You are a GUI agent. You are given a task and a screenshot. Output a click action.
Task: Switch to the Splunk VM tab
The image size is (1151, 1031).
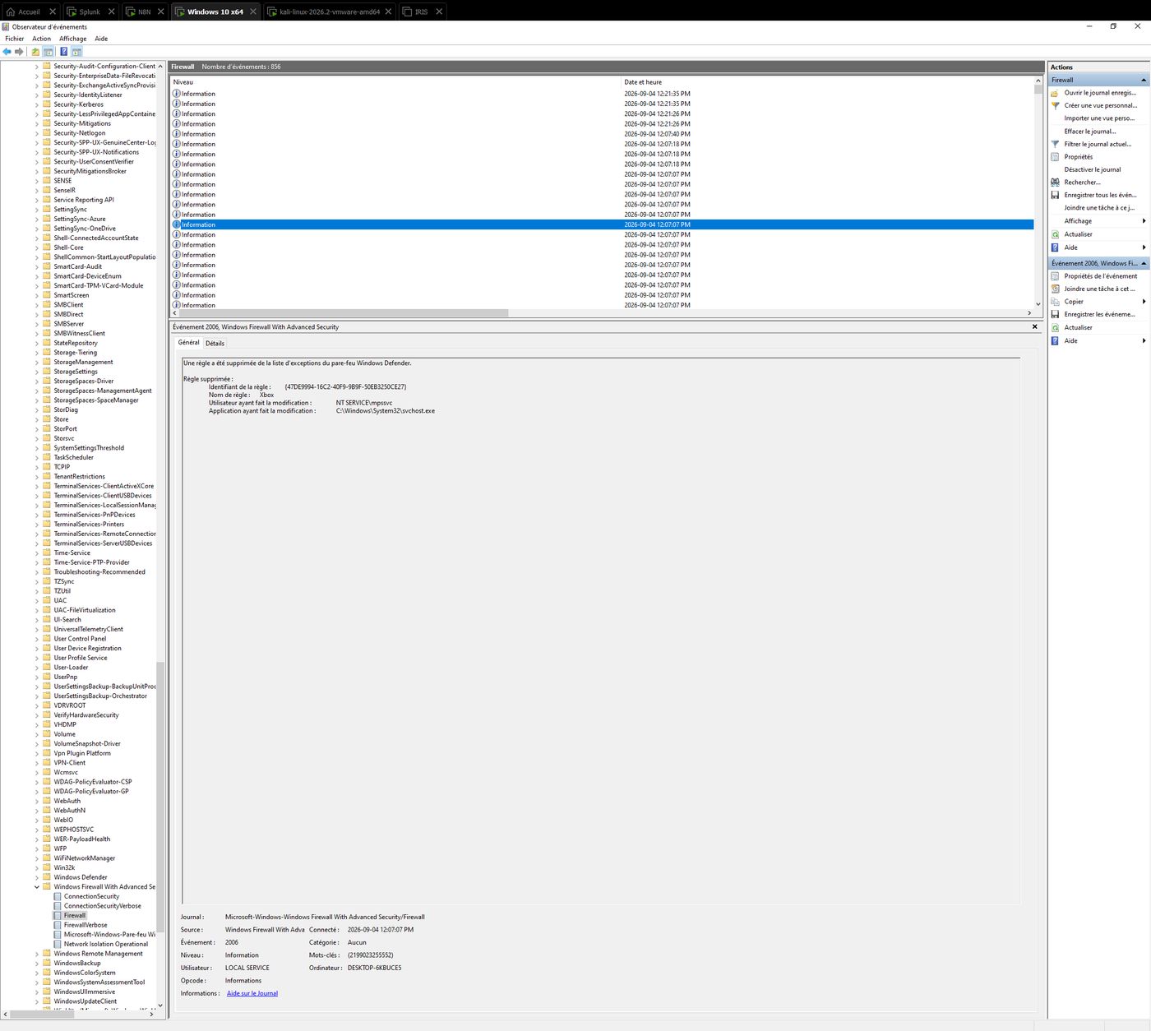pyautogui.click(x=90, y=12)
